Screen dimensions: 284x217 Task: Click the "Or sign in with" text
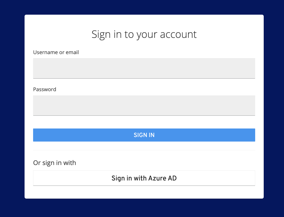click(54, 163)
